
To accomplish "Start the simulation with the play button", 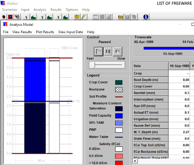I will [x=98, y=51].
